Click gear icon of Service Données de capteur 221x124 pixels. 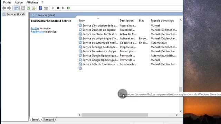pyautogui.click(x=80, y=30)
